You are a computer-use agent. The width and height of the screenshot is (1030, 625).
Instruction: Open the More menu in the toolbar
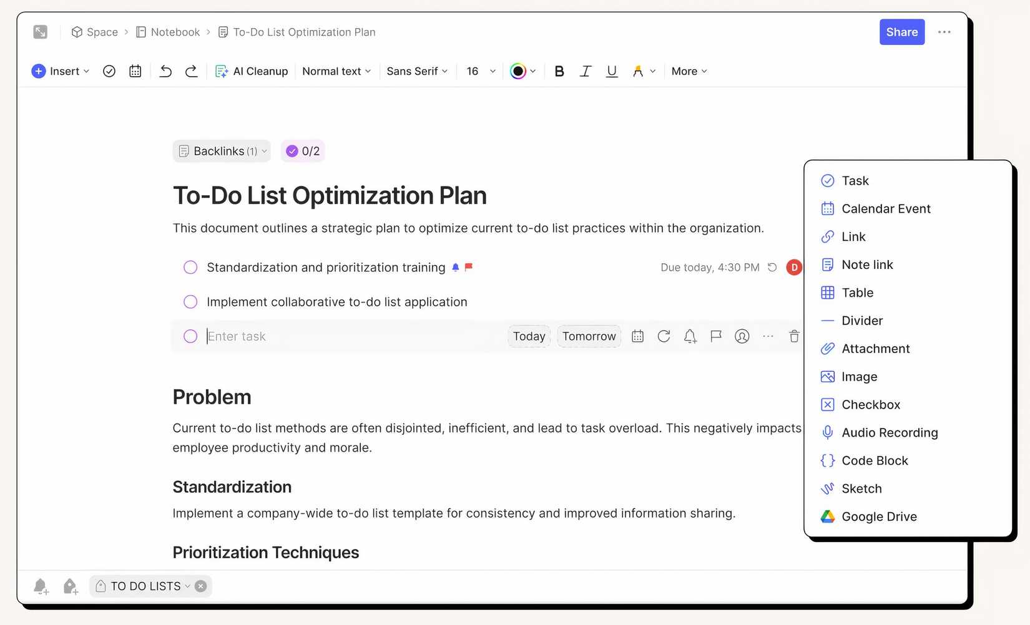[x=688, y=70]
